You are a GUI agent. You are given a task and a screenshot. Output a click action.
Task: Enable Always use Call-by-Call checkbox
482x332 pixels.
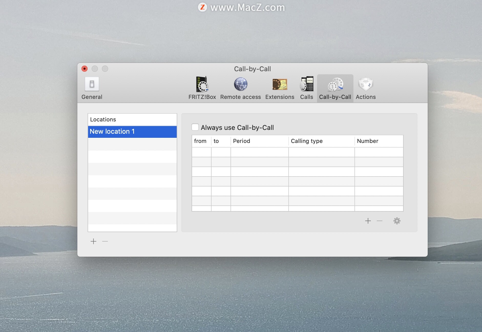(195, 127)
